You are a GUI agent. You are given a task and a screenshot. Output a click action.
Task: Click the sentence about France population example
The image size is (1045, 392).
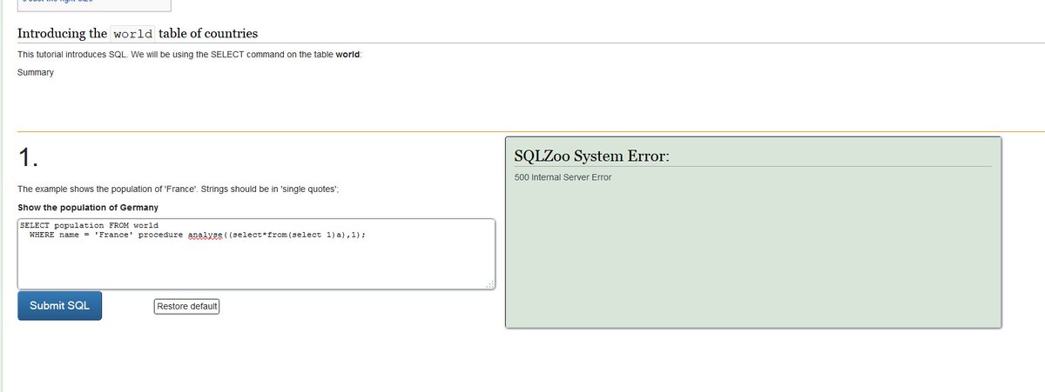click(x=179, y=189)
